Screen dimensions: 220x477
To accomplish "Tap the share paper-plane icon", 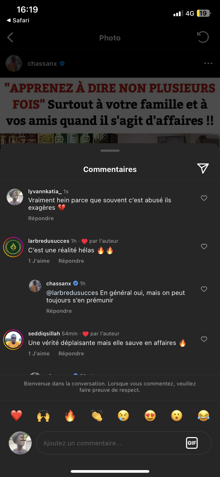I will point(203,168).
